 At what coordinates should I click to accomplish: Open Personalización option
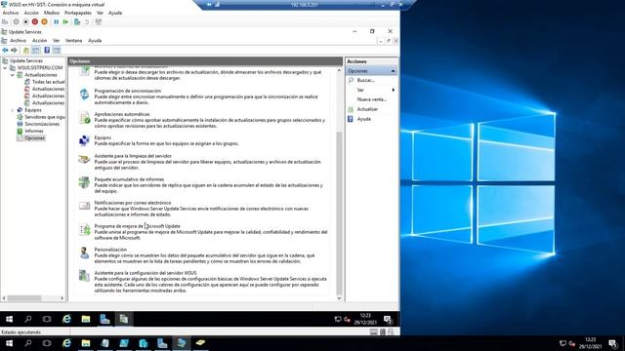point(110,250)
